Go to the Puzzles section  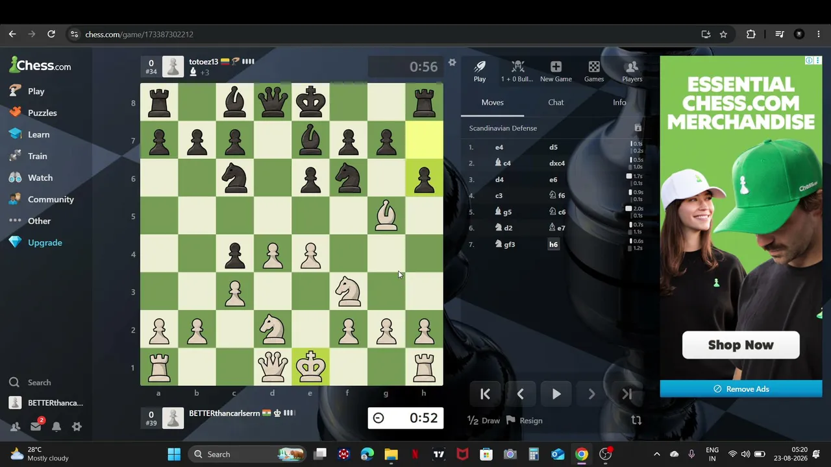(33, 113)
